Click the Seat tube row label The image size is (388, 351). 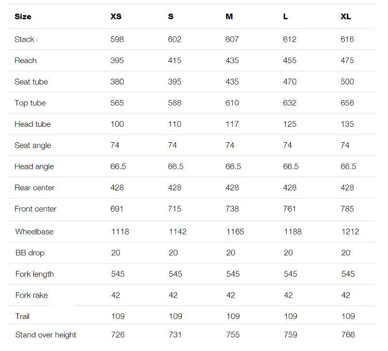pyautogui.click(x=32, y=82)
